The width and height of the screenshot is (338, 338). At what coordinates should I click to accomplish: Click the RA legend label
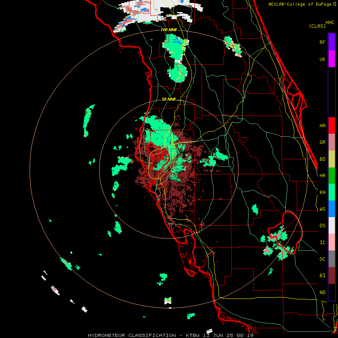[x=322, y=193]
